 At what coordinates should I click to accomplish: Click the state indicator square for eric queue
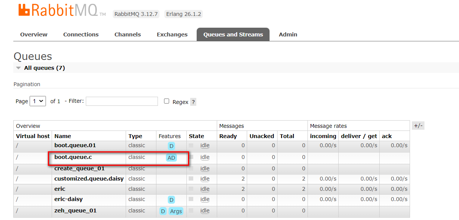pyautogui.click(x=191, y=189)
